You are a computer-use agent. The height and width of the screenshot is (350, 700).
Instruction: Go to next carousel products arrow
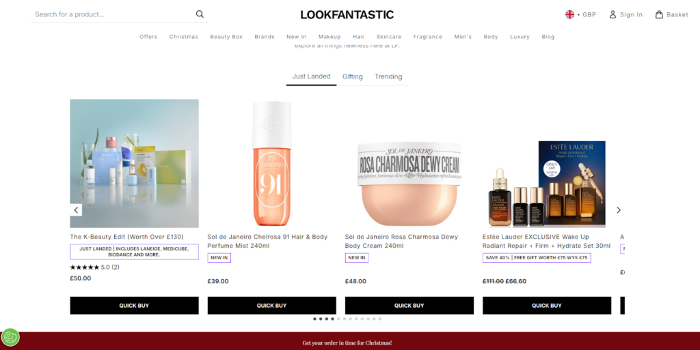coord(619,210)
